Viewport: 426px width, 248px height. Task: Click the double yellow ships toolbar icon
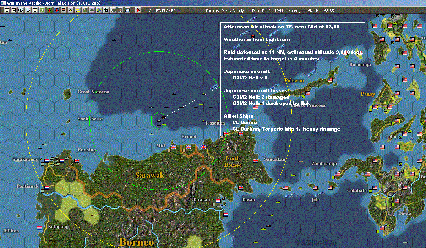(x=78, y=10)
